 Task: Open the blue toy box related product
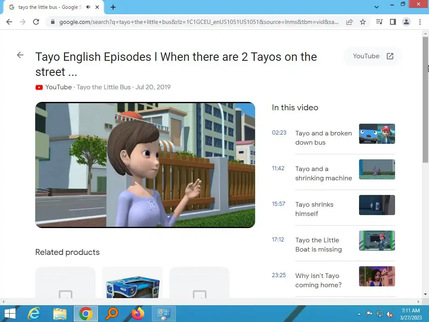[x=133, y=283]
